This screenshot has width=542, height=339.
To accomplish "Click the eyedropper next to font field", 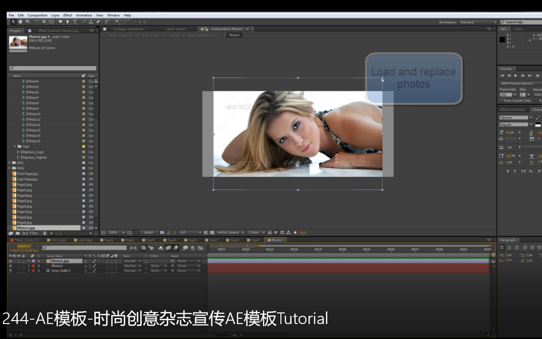I will pyautogui.click(x=538, y=118).
